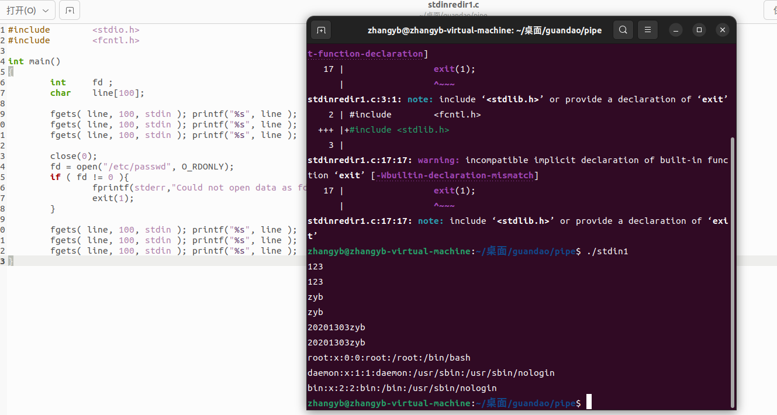Click 't-function-declaration]' text in the terminal

click(368, 54)
